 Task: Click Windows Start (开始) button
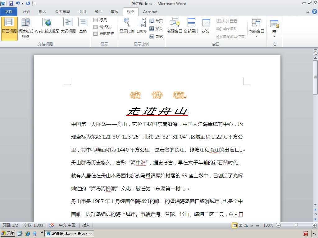point(8,233)
